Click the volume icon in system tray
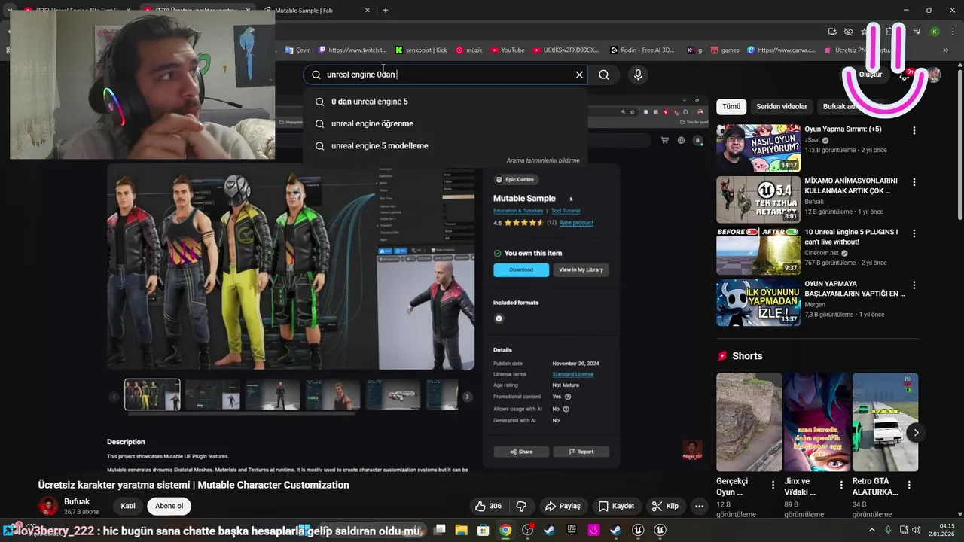Screen dimensions: 964x542 pyautogui.click(x=917, y=531)
